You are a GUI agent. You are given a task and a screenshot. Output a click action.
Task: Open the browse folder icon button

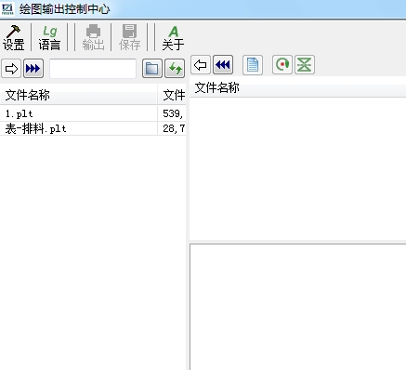click(152, 68)
